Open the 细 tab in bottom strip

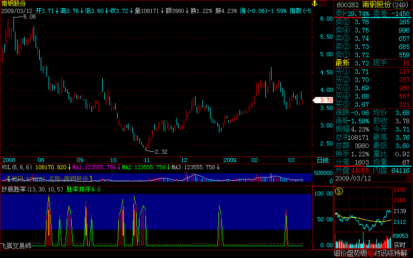click(338, 254)
